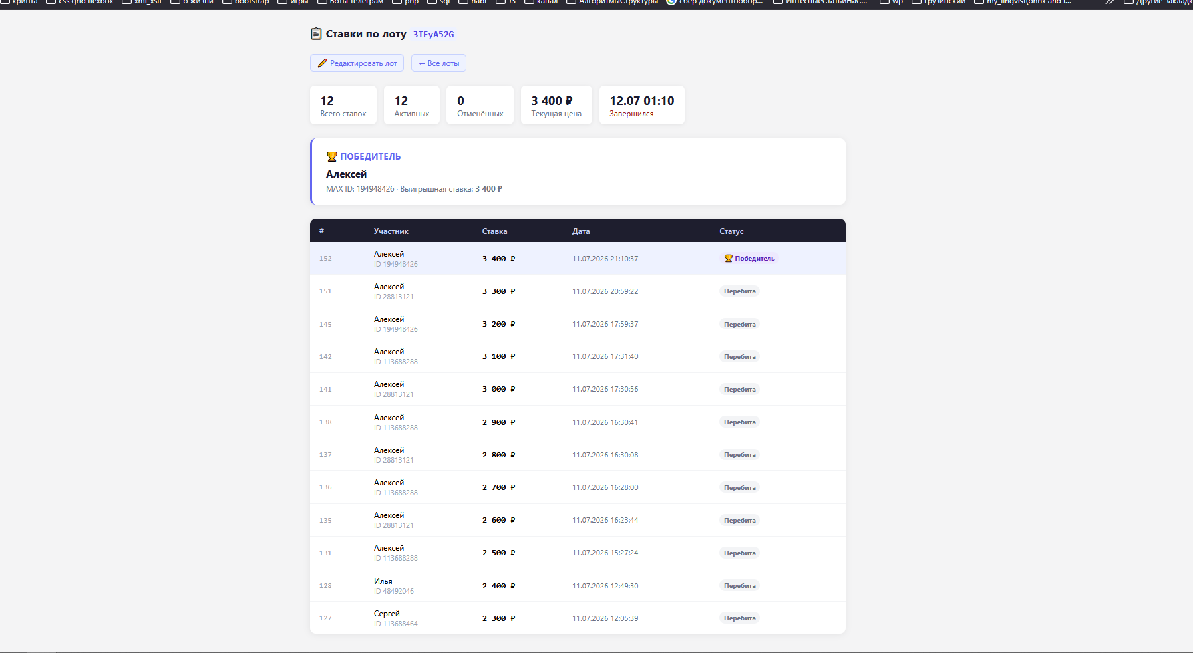Click the trophy icon in row 152 status
The width and height of the screenshot is (1193, 653).
pyautogui.click(x=728, y=258)
